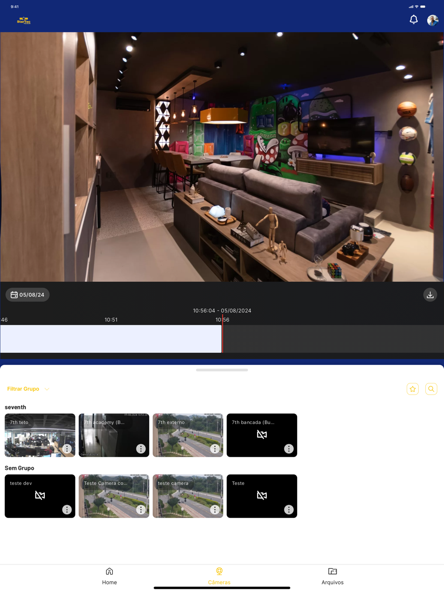
Task: Click the recorded segment on timeline
Action: (x=111, y=339)
